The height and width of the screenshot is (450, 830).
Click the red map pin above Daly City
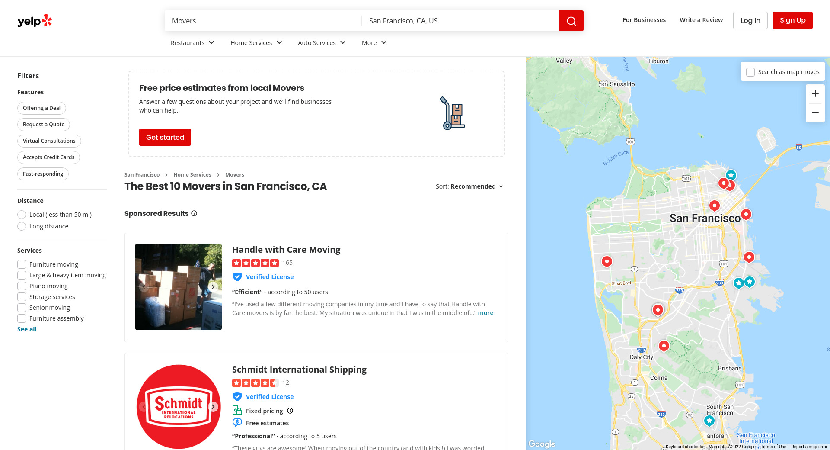[x=664, y=346]
